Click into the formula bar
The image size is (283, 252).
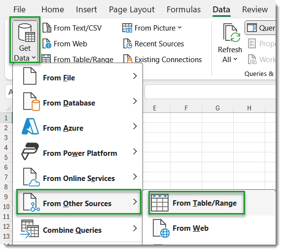[x=210, y=92]
